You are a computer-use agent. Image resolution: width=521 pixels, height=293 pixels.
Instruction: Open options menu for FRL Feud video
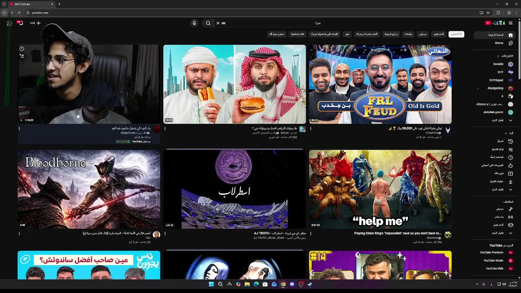click(x=311, y=129)
